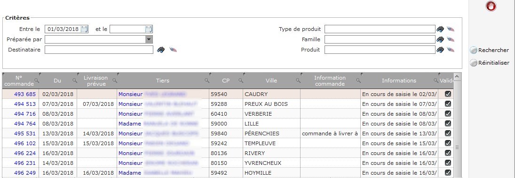The height and width of the screenshot is (178, 515).
Task: Click into the Destinataire text field
Action: [x=99, y=50]
